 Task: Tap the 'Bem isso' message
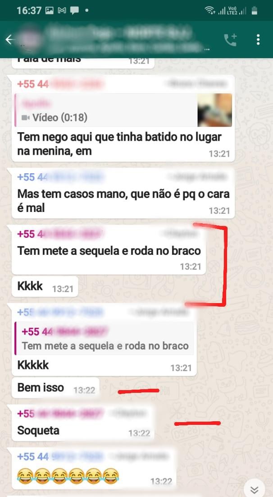click(55, 388)
